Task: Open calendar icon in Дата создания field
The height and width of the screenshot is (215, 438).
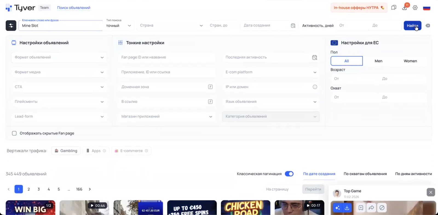Action: [x=293, y=26]
